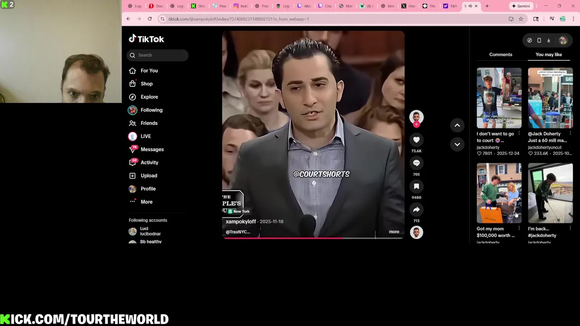Viewport: 580px width, 326px height.
Task: Open the profile avatar in the top right
Action: coord(563,41)
